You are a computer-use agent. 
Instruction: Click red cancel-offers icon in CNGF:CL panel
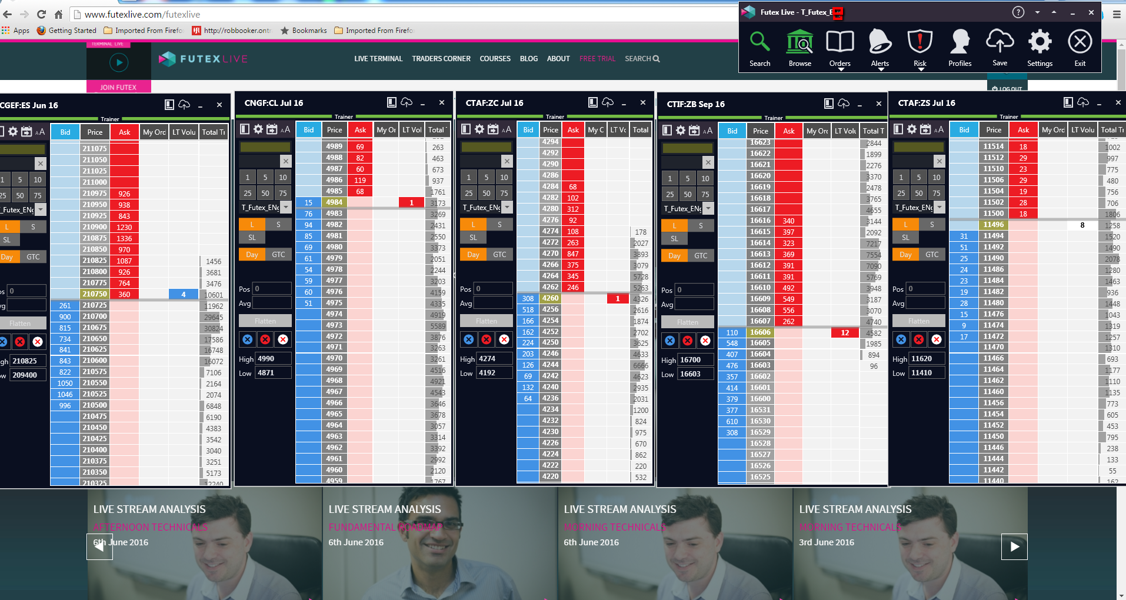(265, 339)
